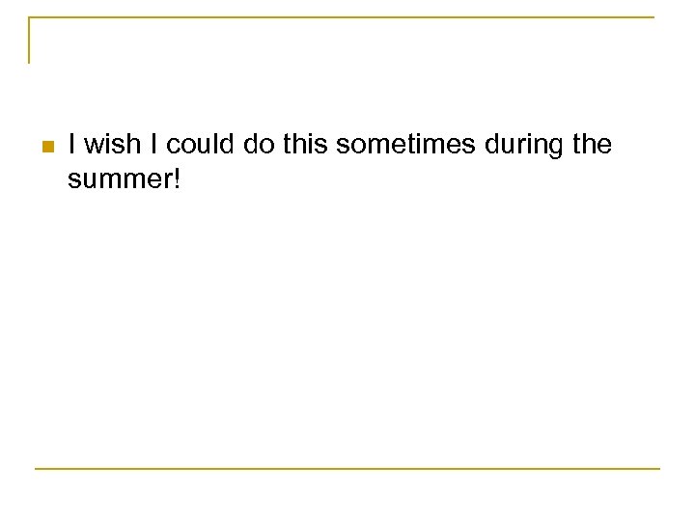
Task: Click the word "this" in the sentence
Action: tap(312, 145)
